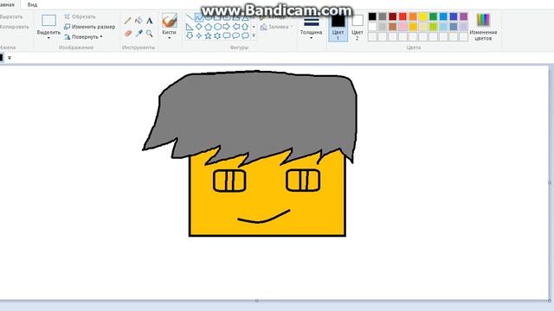
Task: Activate Цвет 2 background color
Action: tap(358, 28)
